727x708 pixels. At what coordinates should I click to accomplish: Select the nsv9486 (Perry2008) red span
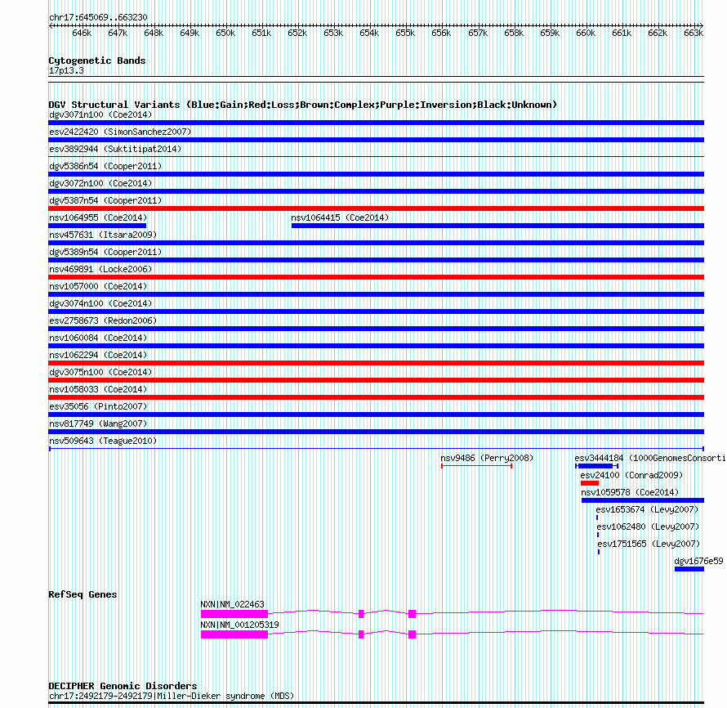(476, 466)
